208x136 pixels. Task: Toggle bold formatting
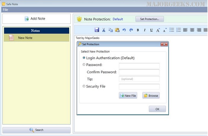coord(138,30)
